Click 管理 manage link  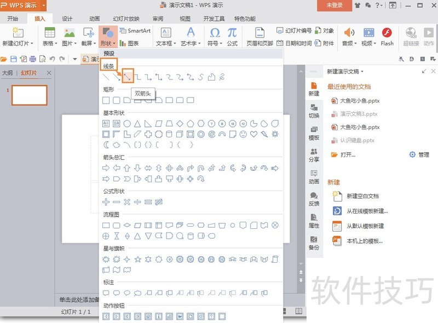(x=419, y=154)
